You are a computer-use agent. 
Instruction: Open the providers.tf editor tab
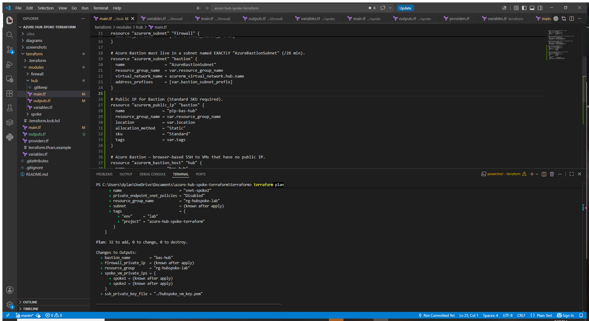(x=458, y=19)
